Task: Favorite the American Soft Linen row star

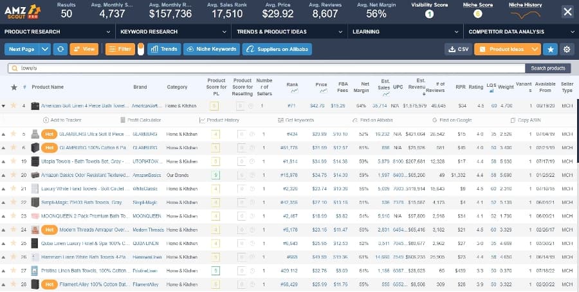Action: [x=14, y=105]
